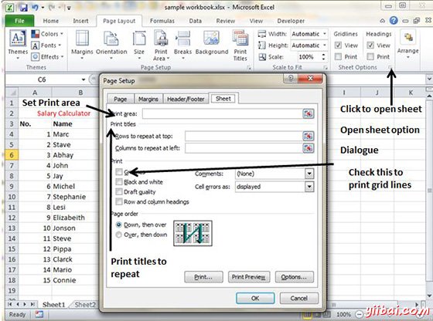This screenshot has width=433, height=321.
Task: Open the Comments (None) dropdown
Action: [x=309, y=174]
